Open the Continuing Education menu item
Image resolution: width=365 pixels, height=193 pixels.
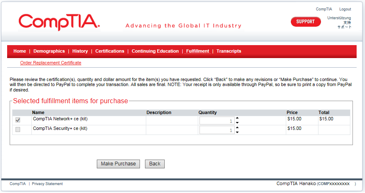click(x=155, y=51)
